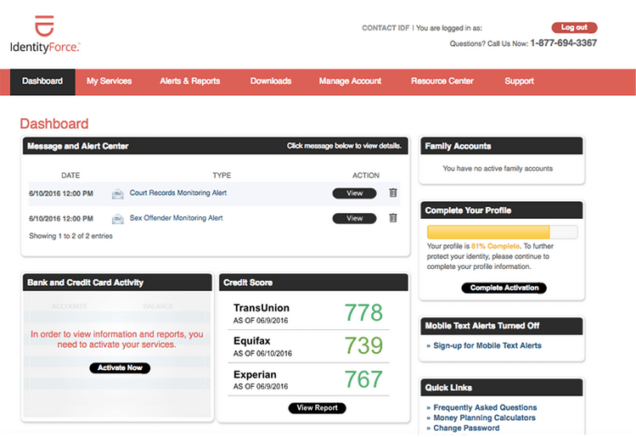Click the ACTION column header
This screenshot has width=636, height=437.
366,176
